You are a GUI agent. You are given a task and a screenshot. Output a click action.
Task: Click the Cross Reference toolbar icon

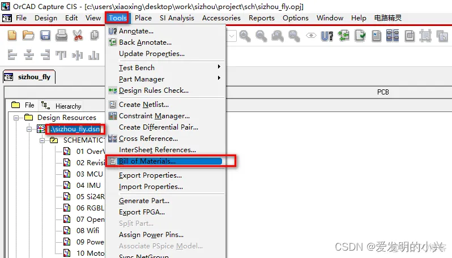[x=393, y=36]
